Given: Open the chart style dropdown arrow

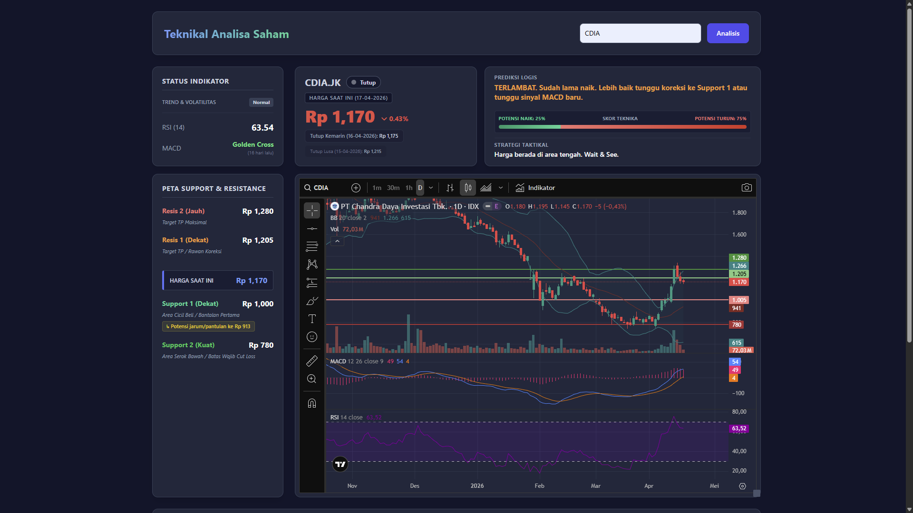Looking at the screenshot, I should pos(501,188).
